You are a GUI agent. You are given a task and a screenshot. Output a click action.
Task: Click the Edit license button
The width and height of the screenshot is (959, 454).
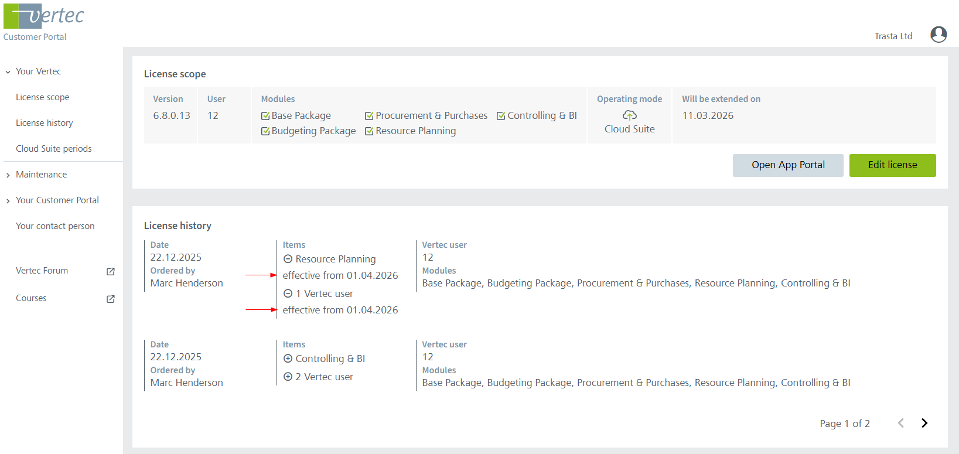click(892, 165)
